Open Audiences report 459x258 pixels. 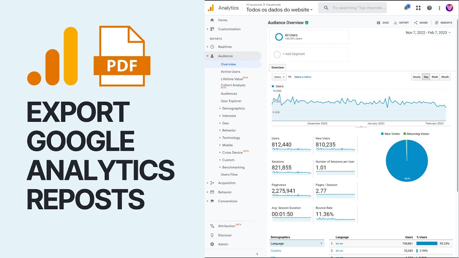229,94
